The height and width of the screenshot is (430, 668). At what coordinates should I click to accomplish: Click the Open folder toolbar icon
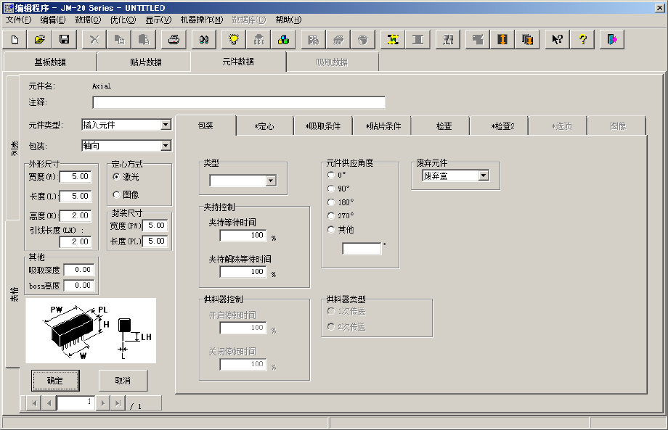click(40, 39)
